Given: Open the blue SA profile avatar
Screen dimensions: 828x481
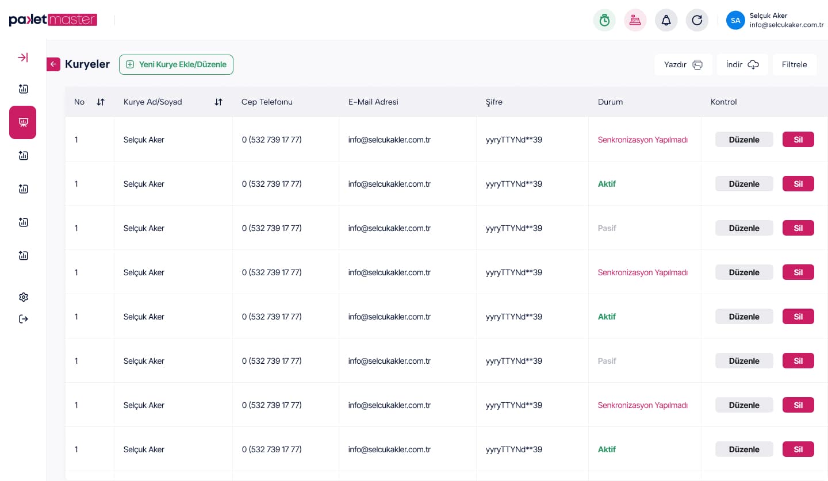Looking at the screenshot, I should coord(735,21).
